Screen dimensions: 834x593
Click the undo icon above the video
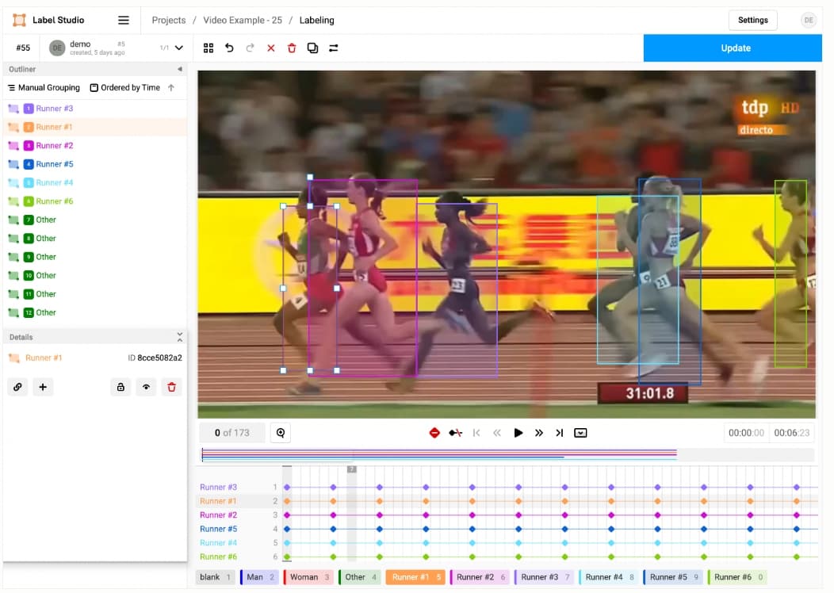click(x=230, y=48)
